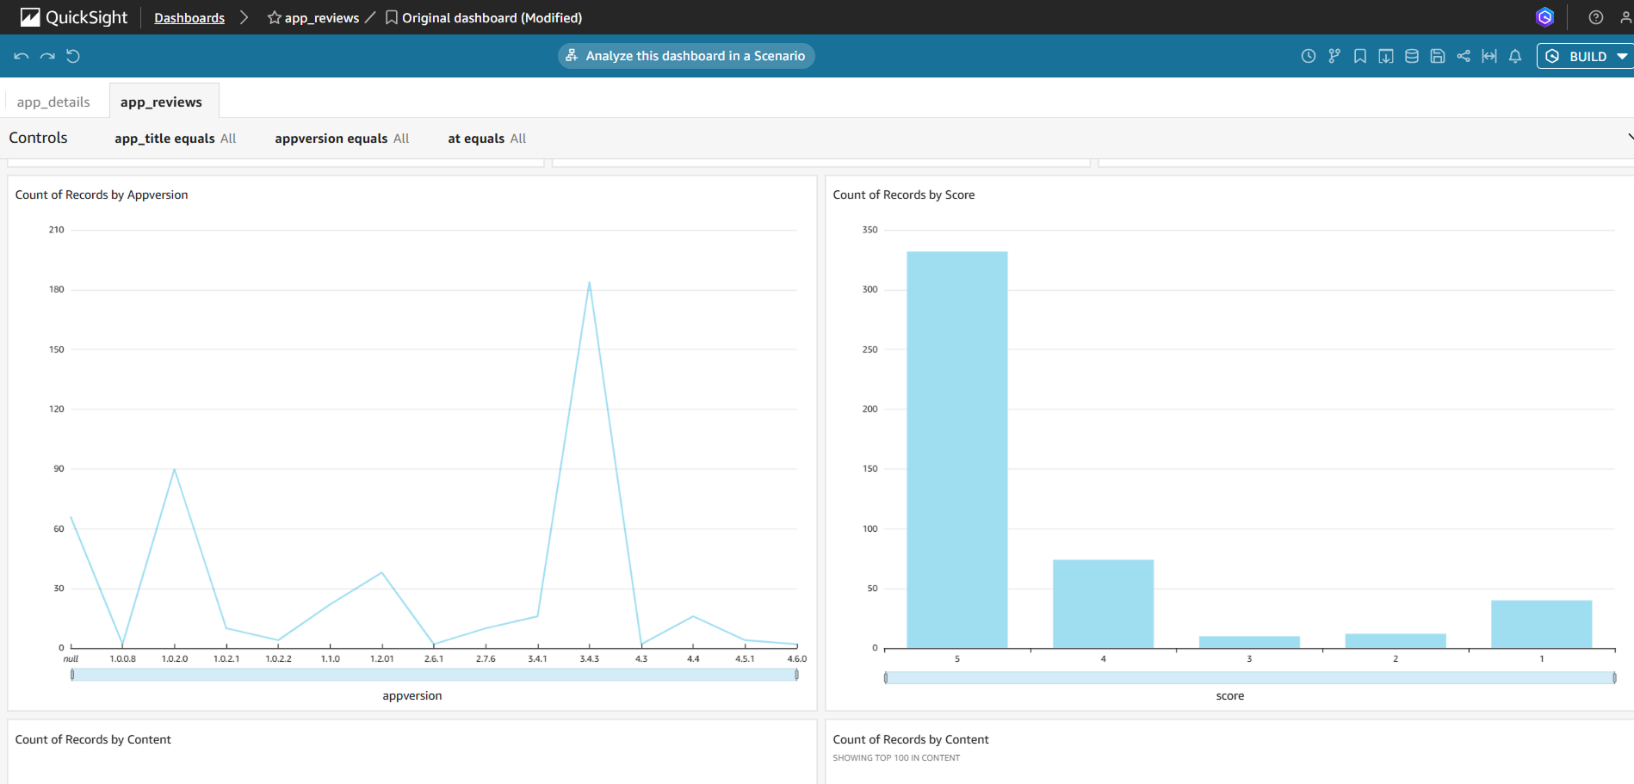Click the undo arrow icon

point(22,56)
